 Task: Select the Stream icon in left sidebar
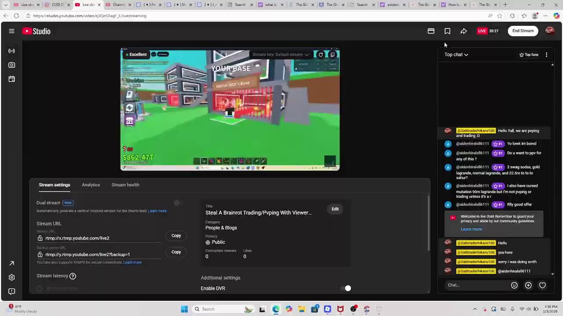point(12,51)
